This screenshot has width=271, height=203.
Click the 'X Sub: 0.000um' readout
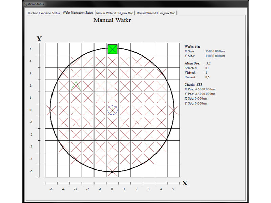point(196,98)
